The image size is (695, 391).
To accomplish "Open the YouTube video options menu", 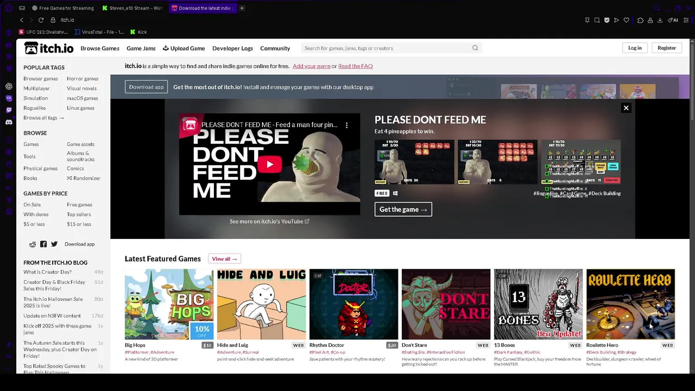I will click(x=346, y=125).
